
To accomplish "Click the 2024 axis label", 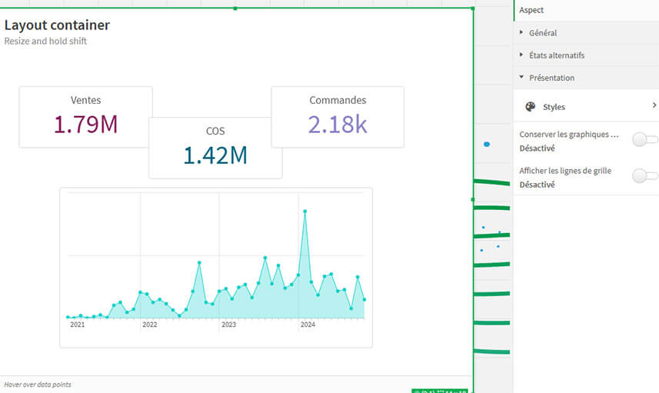I will pos(308,325).
